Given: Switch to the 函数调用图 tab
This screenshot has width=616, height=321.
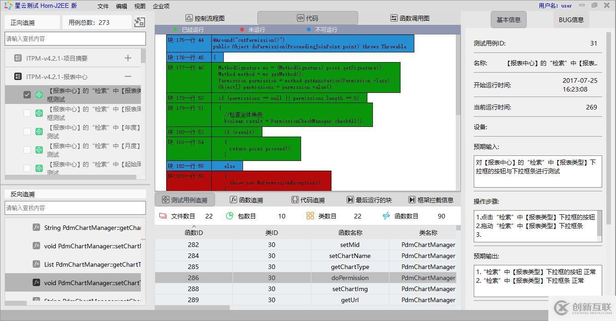Looking at the screenshot, I should pyautogui.click(x=409, y=17).
